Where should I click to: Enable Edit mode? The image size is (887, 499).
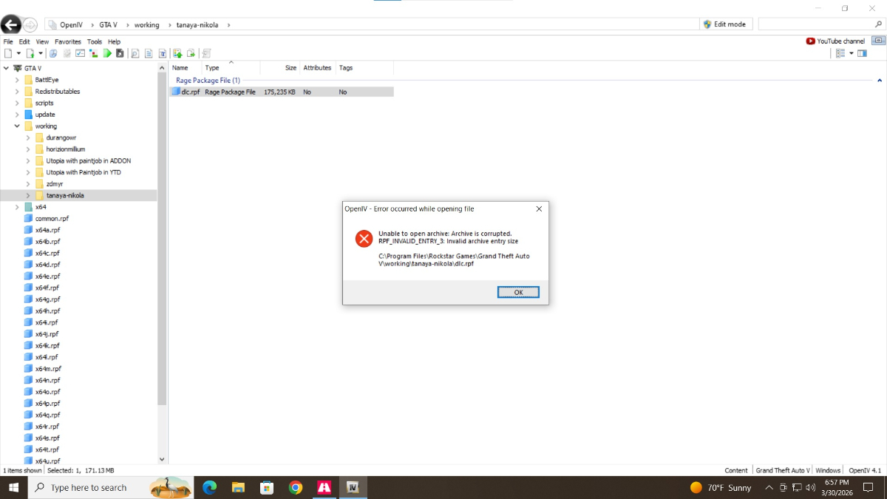tap(725, 24)
